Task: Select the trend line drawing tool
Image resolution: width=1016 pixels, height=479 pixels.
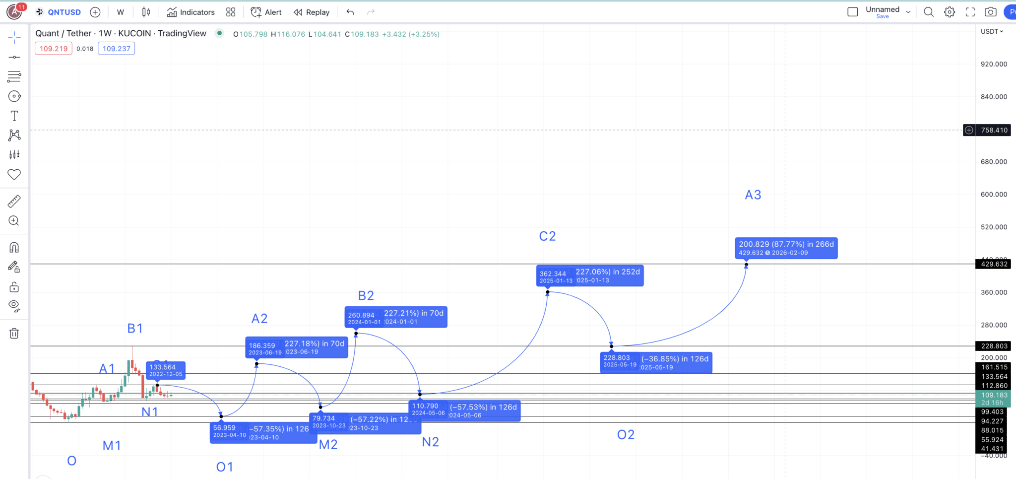Action: point(14,57)
